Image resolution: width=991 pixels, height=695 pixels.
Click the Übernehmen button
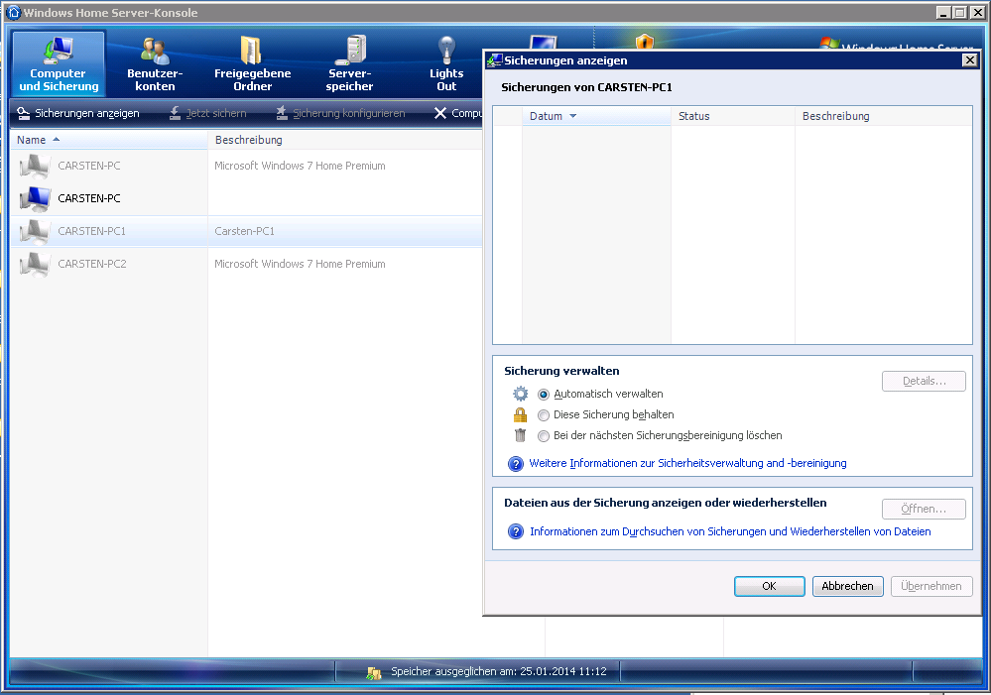click(931, 586)
